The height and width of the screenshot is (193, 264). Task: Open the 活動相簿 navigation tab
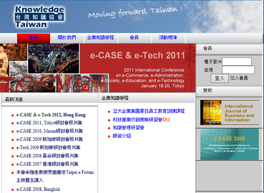168,38
